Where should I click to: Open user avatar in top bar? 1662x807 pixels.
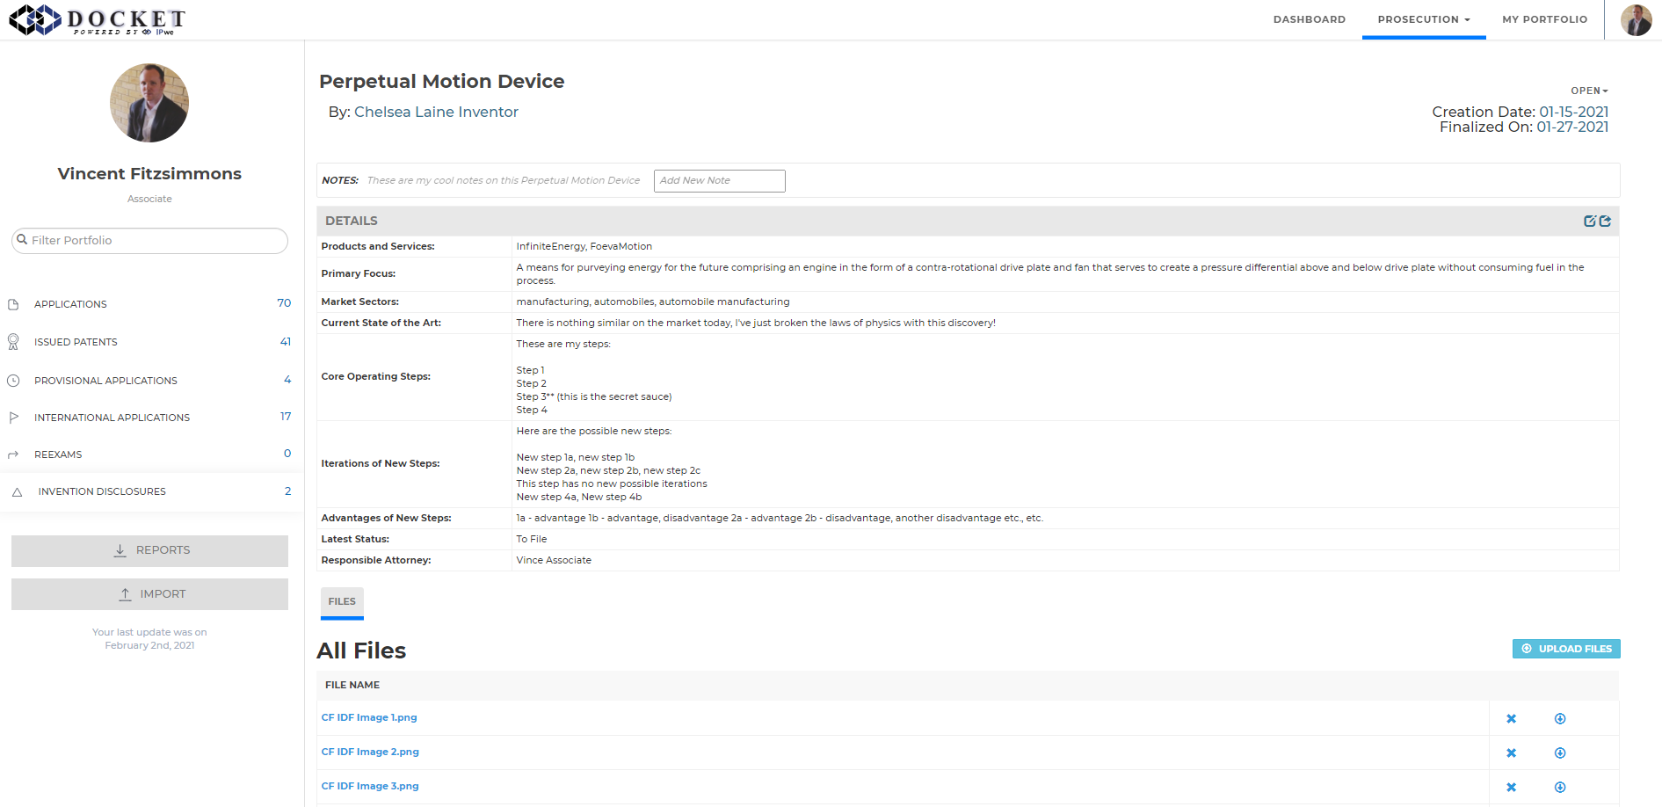pos(1636,19)
